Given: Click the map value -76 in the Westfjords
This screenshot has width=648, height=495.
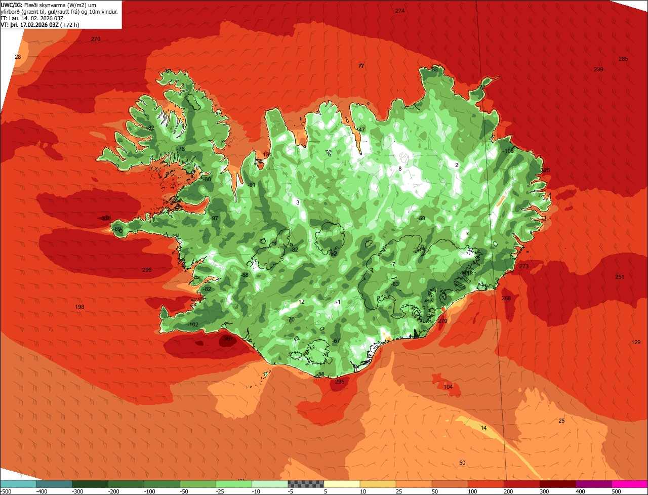Looking at the screenshot, I should [x=181, y=148].
